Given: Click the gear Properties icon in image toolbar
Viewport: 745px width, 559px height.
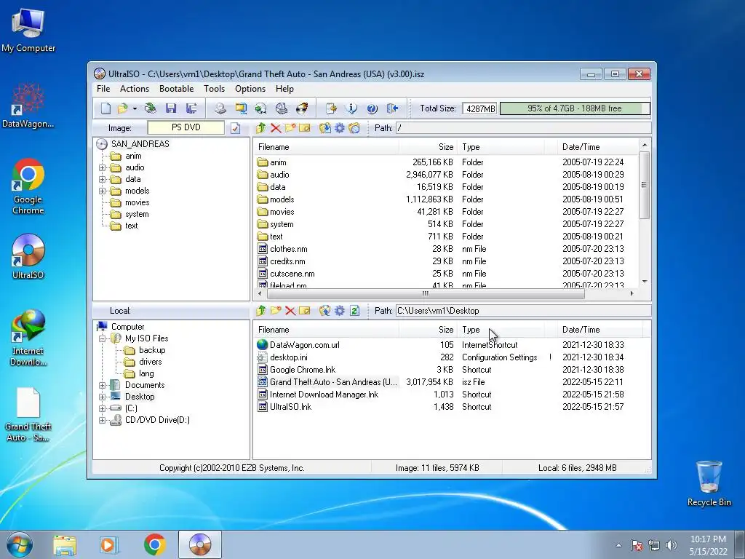Looking at the screenshot, I should 340,128.
